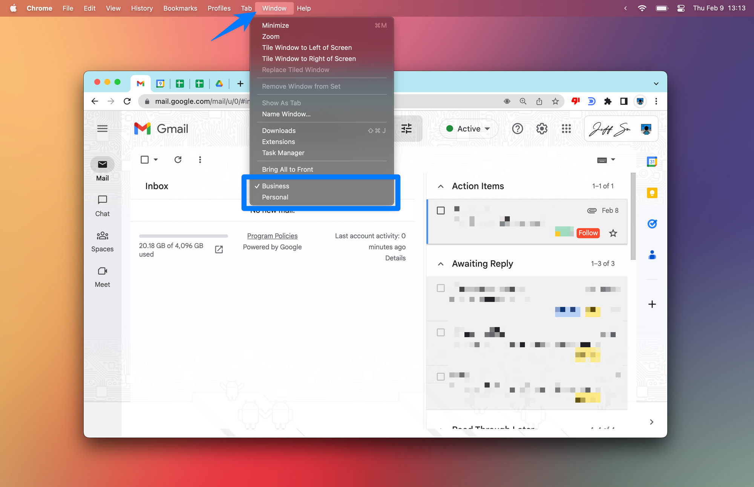Check the Feb 8 email checkbox
This screenshot has width=754, height=487.
pyautogui.click(x=441, y=210)
